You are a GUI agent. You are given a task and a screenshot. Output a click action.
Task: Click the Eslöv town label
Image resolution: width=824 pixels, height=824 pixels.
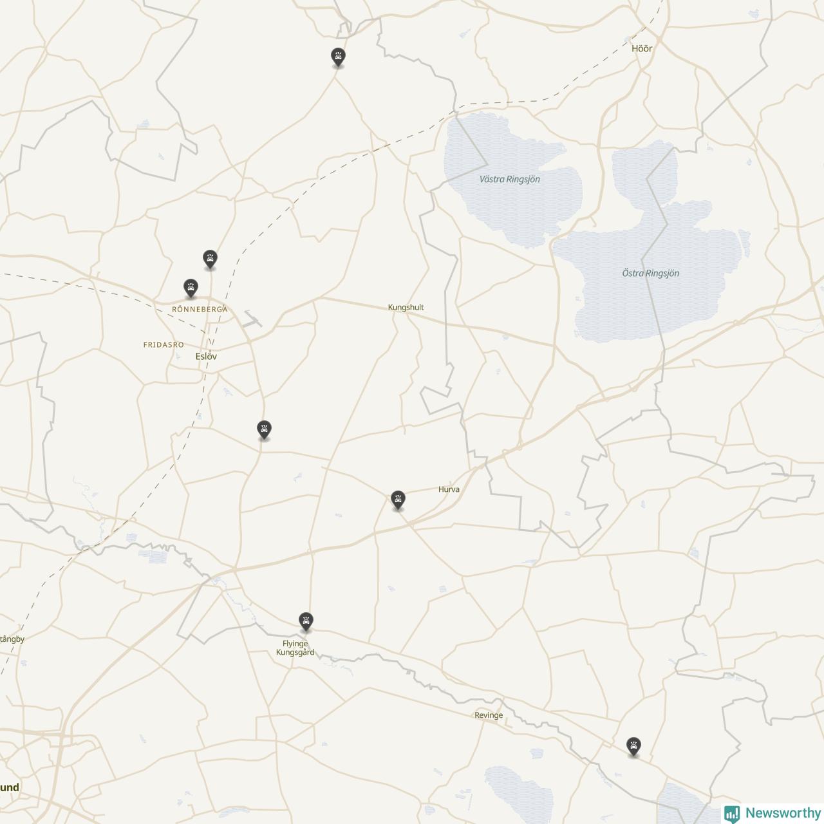pos(207,356)
